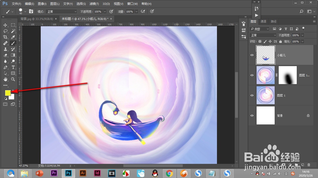Image resolution: width=318 pixels, height=178 pixels.
Task: Open the 流量 flow dropdown arrow
Action: (136, 11)
